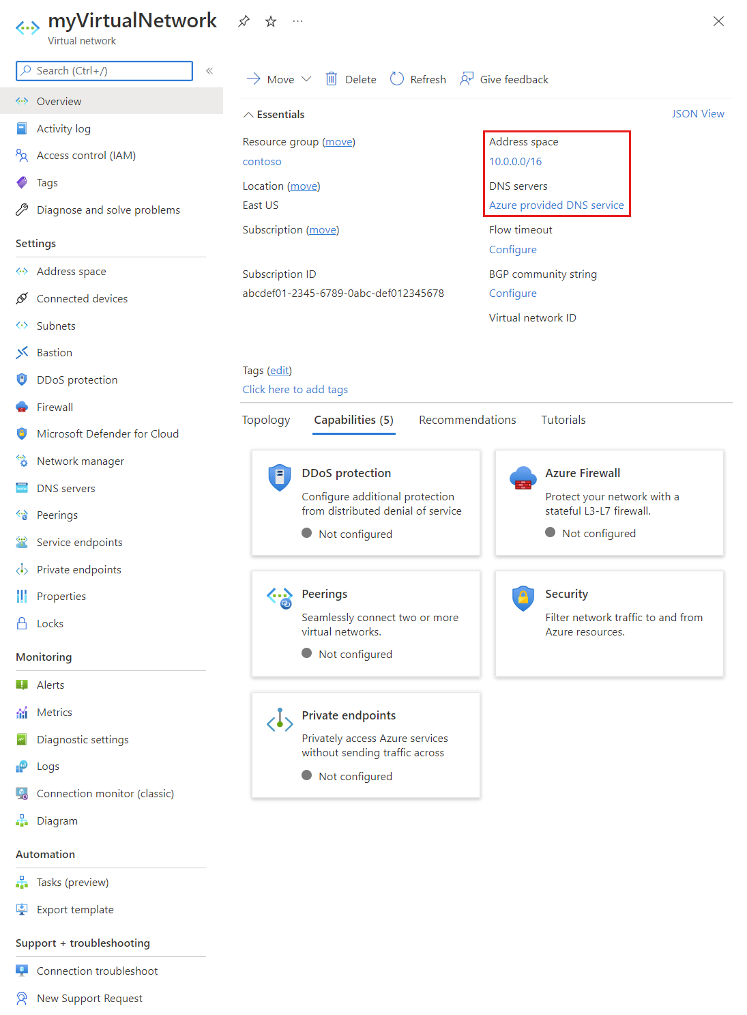Open Diagnostic settings icon
The width and height of the screenshot is (747, 1015).
coord(22,740)
